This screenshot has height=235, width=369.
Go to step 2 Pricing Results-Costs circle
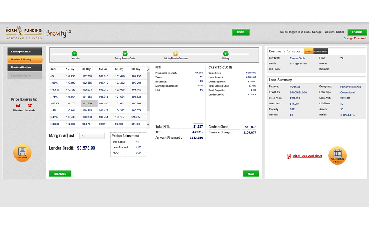(x=125, y=53)
